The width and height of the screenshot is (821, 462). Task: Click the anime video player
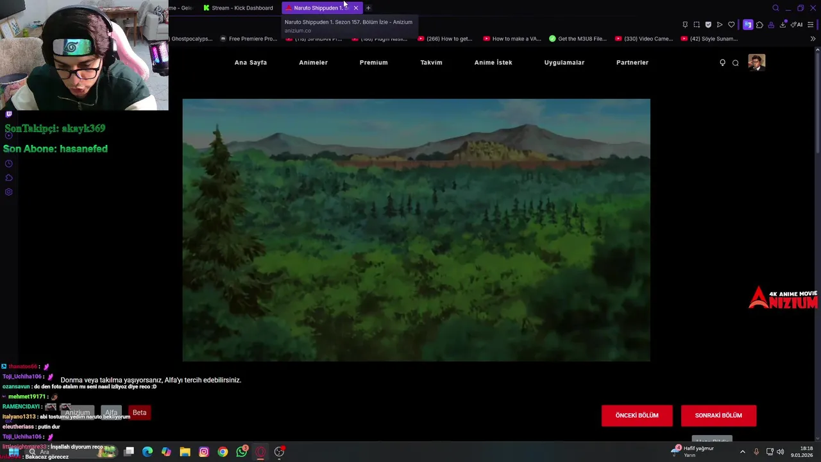tap(416, 230)
